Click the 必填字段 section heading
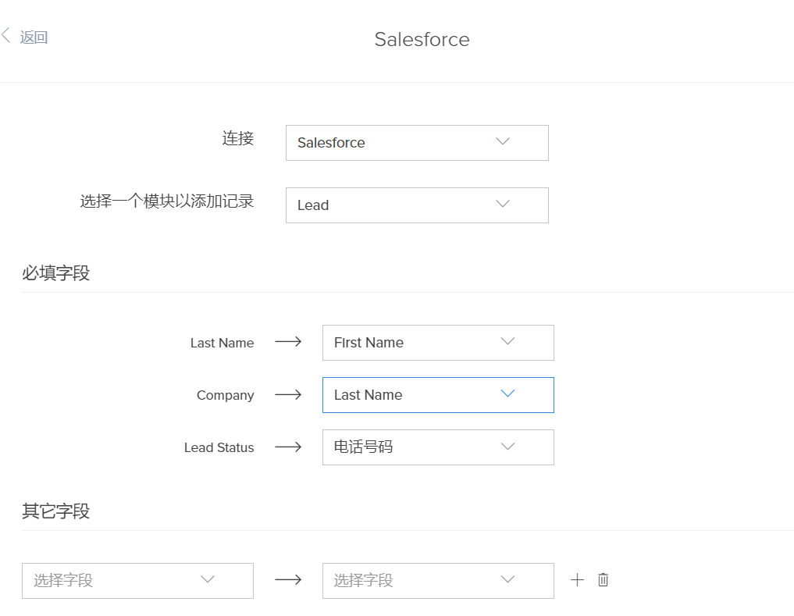The image size is (794, 616). click(55, 273)
